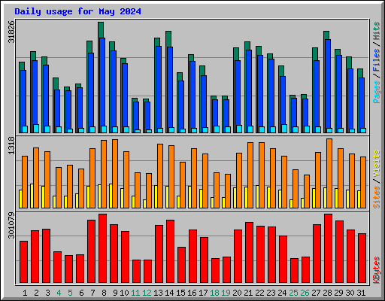This screenshot has height=301, width=385.
Task: Select the yellow sites bar for day 2
Action: [32, 196]
